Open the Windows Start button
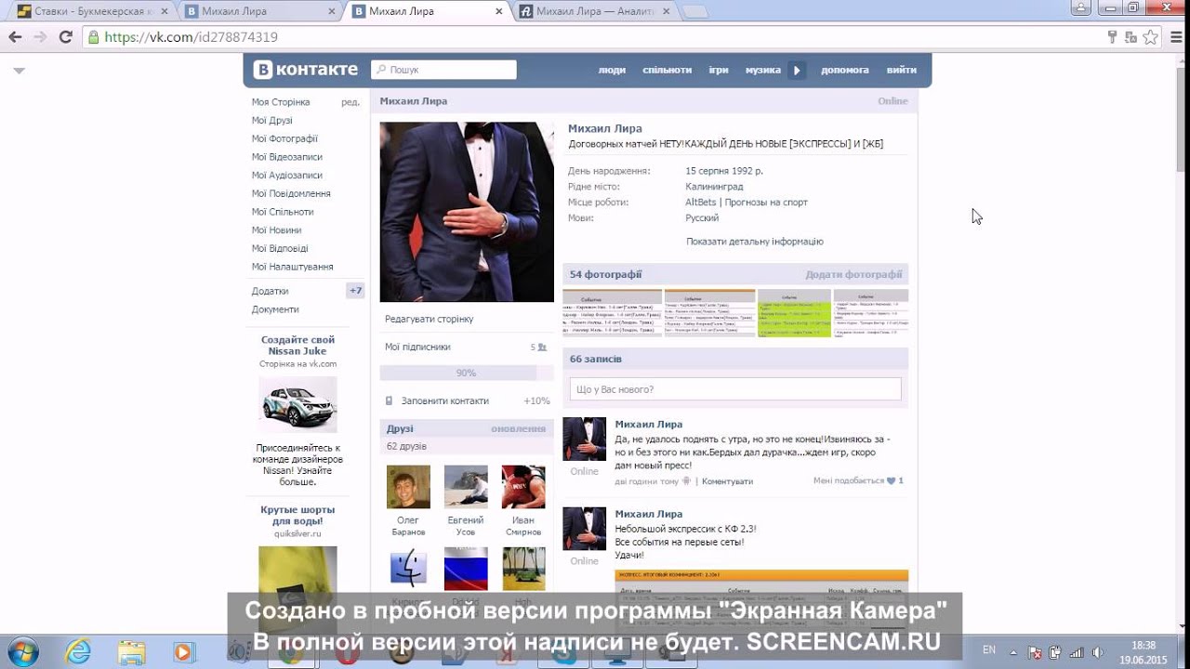This screenshot has width=1190, height=669. click(x=22, y=652)
